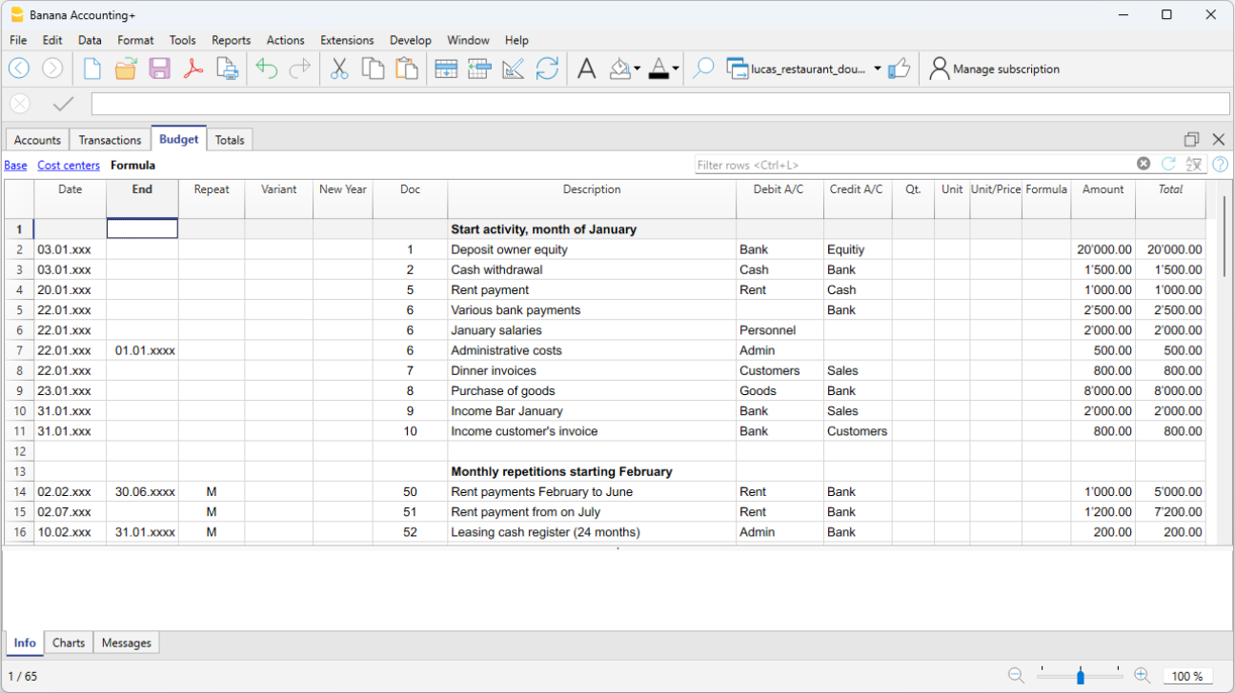
Task: Select row header 14
Action: coord(18,492)
